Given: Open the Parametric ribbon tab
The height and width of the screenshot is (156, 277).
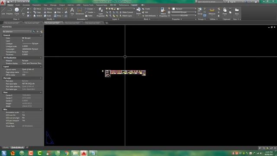Looking at the screenshot, I should [36, 5].
